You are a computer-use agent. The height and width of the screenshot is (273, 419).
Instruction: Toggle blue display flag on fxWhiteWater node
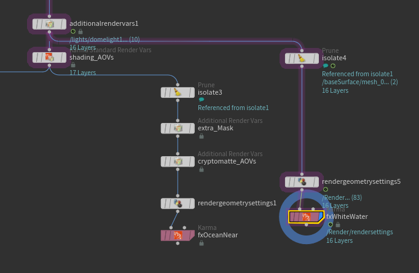[x=321, y=217]
